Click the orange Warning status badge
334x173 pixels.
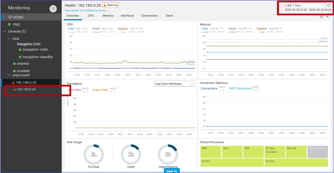tap(111, 5)
